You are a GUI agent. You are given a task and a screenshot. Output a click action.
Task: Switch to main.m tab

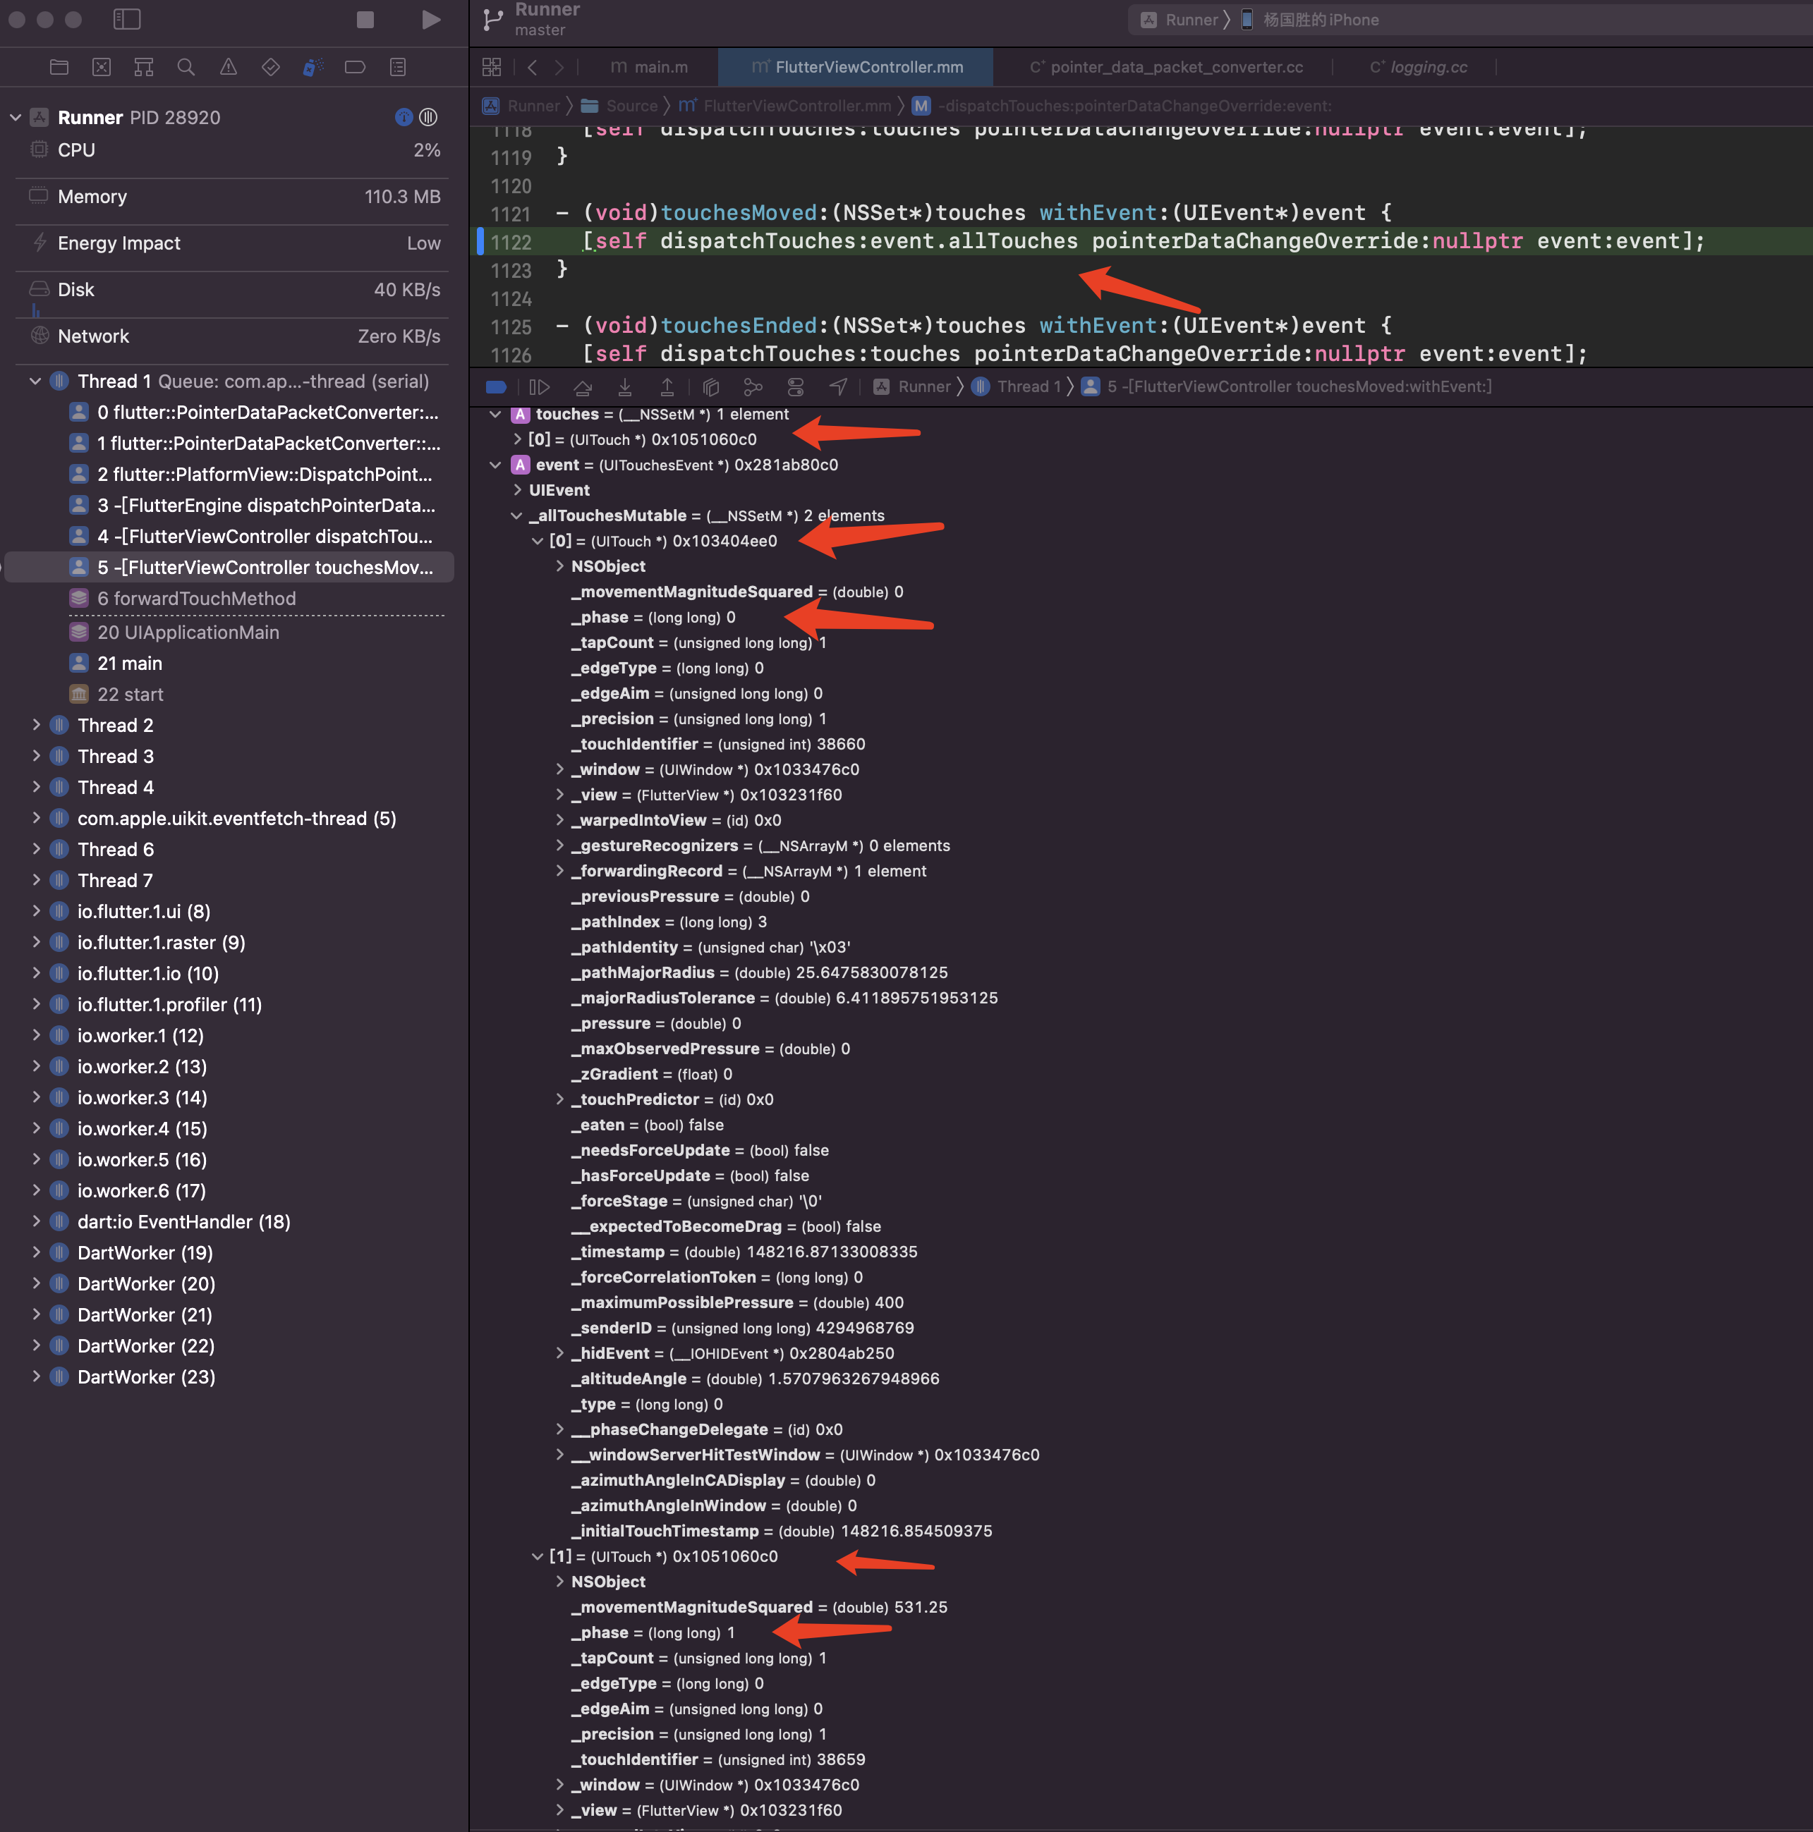(x=649, y=66)
